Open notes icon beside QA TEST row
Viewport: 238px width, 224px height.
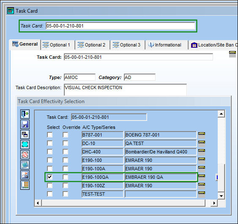coord(202,144)
